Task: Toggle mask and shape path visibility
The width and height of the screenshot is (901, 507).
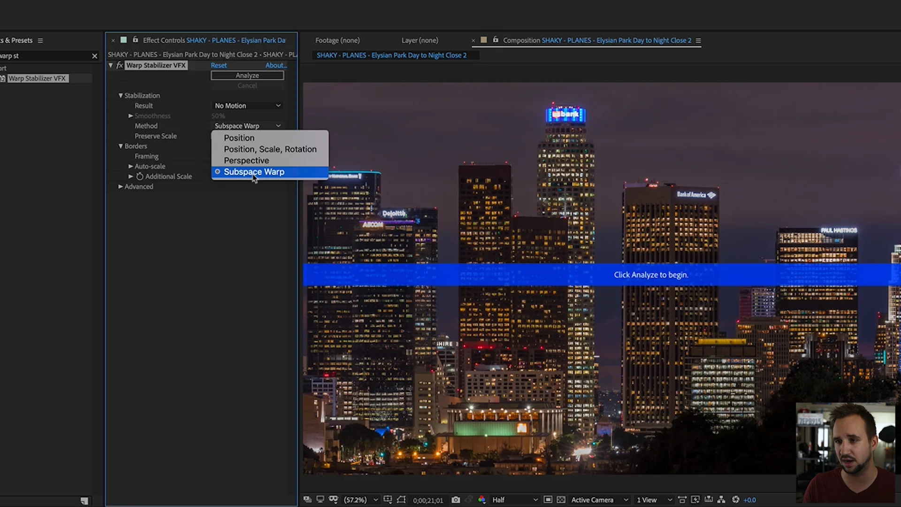Action: click(x=333, y=500)
